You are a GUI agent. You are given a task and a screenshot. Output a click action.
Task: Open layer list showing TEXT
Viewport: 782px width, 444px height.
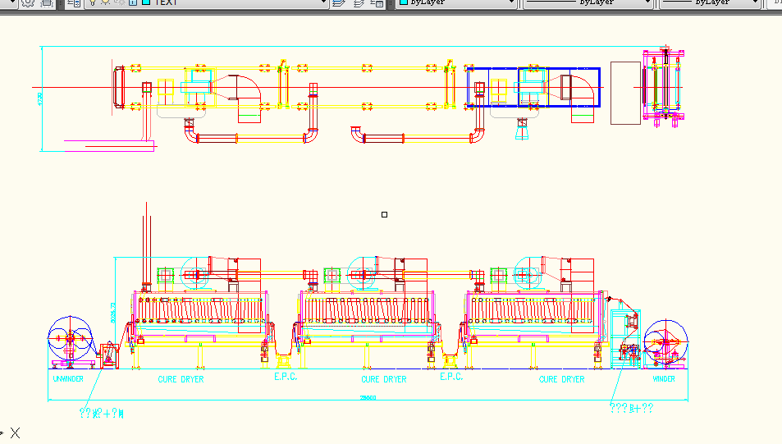pyautogui.click(x=207, y=2)
